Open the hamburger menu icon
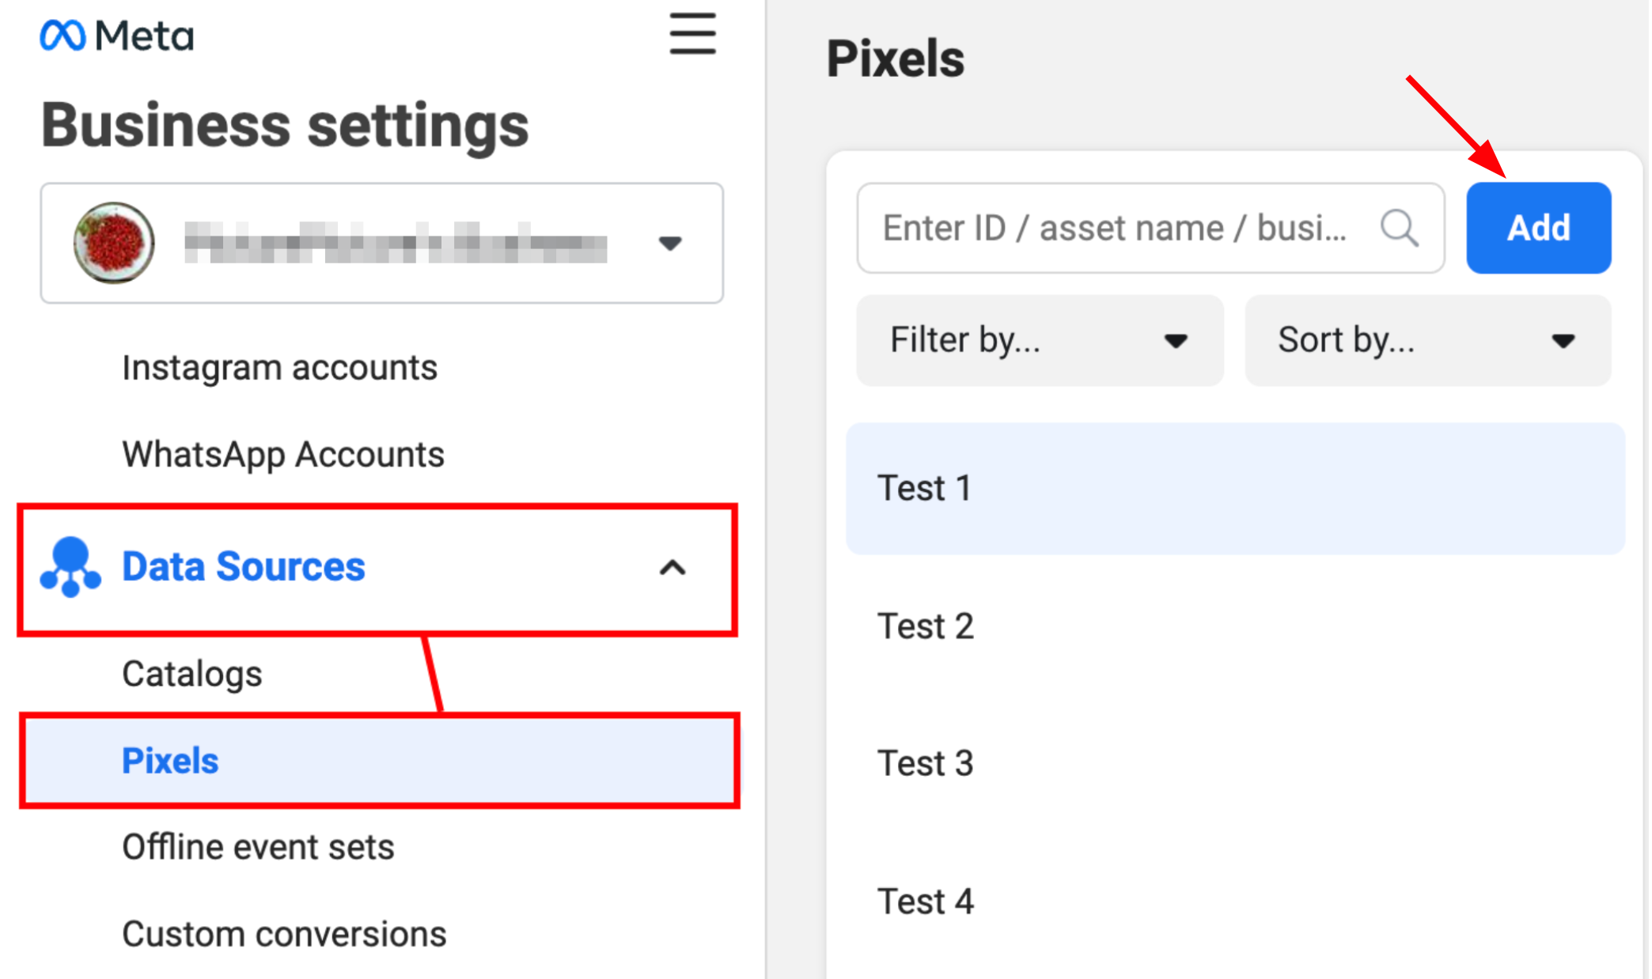This screenshot has height=979, width=1652. point(692,34)
